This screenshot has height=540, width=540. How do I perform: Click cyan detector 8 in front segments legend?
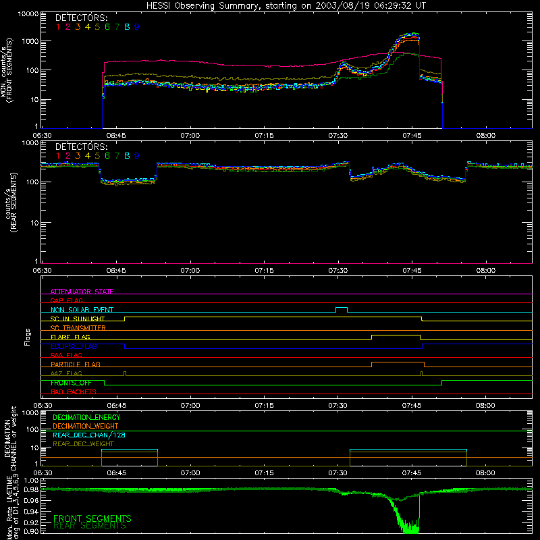point(127,27)
